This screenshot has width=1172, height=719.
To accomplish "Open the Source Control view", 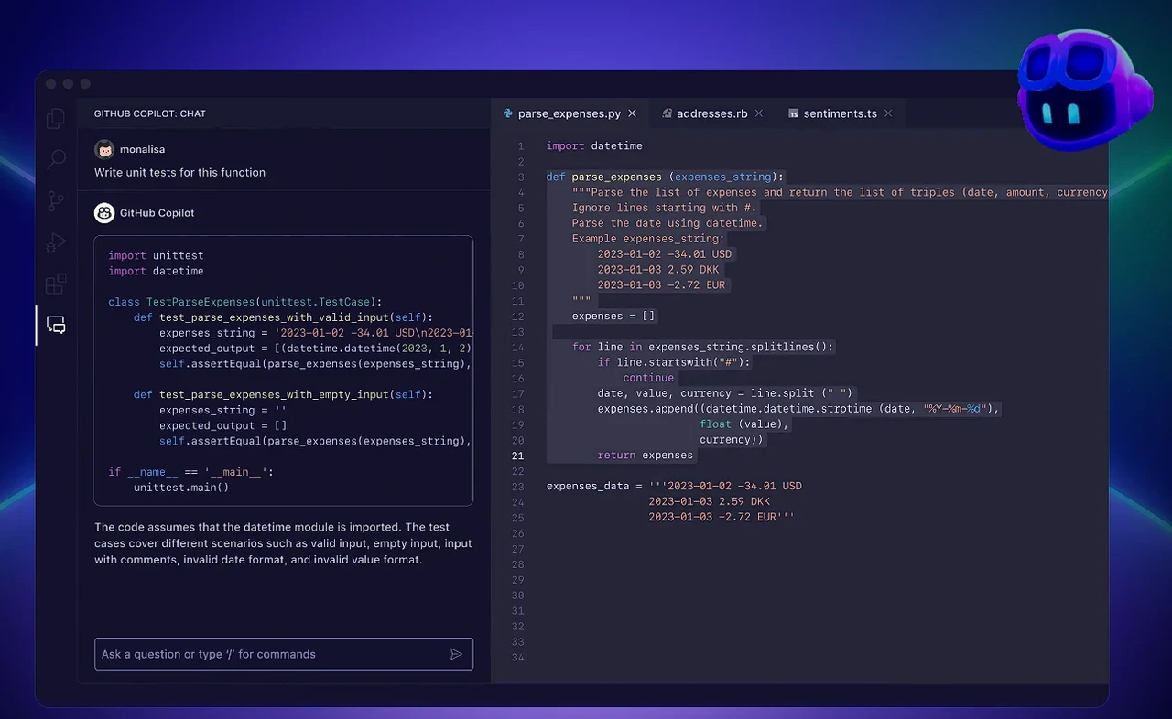I will (55, 200).
